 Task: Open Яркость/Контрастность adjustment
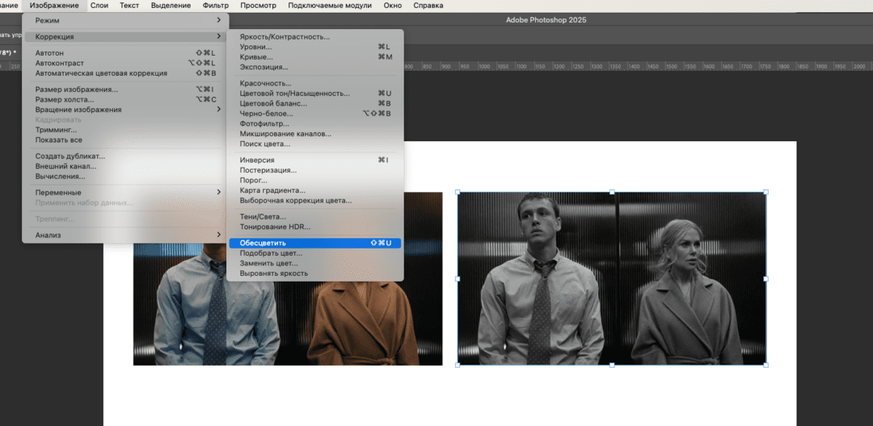pos(285,36)
